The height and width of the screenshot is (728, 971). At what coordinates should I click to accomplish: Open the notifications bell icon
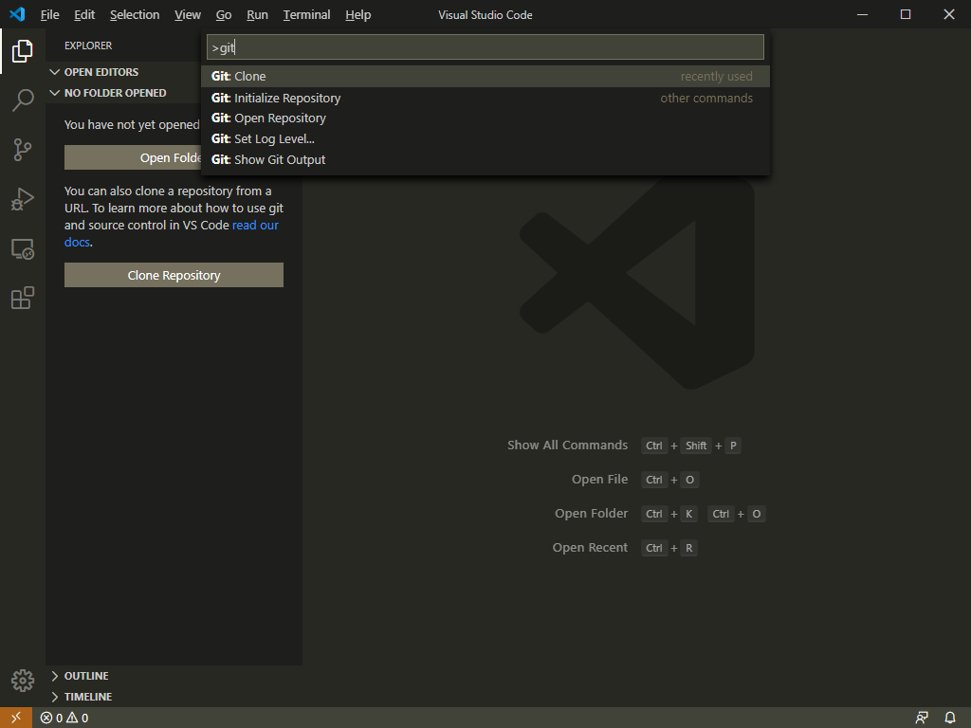pyautogui.click(x=950, y=718)
